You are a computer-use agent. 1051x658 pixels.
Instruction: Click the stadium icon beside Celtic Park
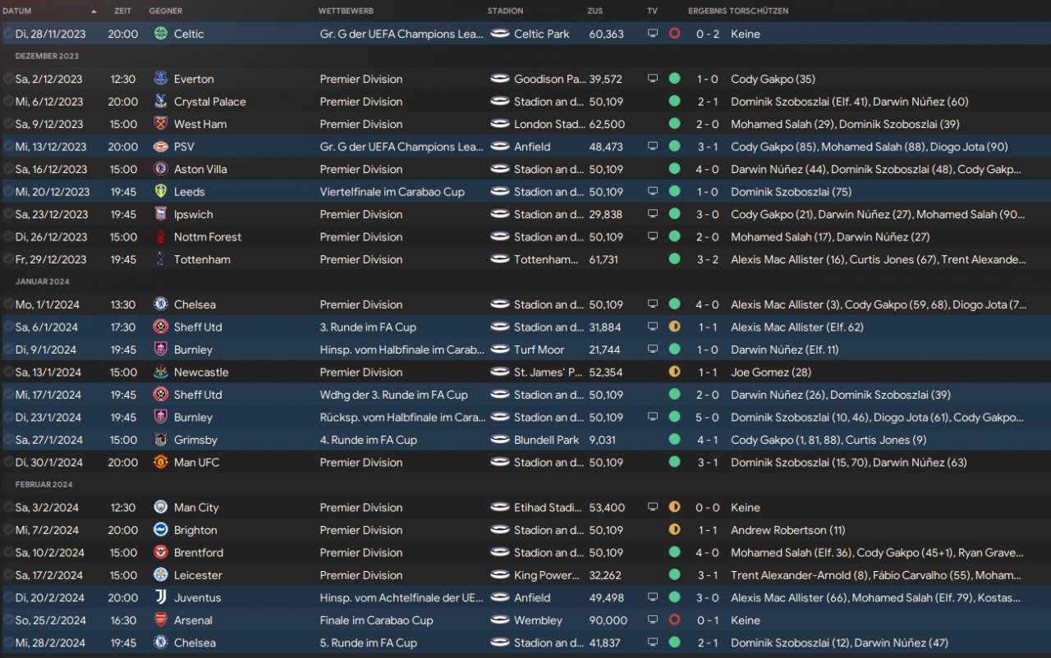[x=500, y=34]
